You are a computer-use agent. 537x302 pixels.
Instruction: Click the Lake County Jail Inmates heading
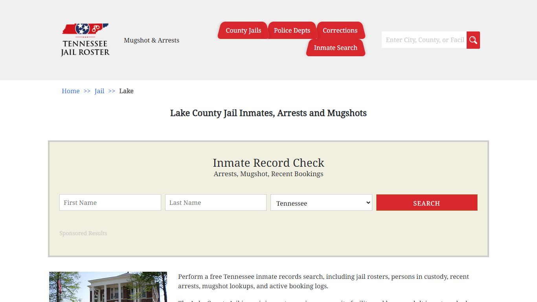[x=268, y=113]
